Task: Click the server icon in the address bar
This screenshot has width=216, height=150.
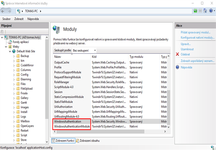Action: pos(19,11)
